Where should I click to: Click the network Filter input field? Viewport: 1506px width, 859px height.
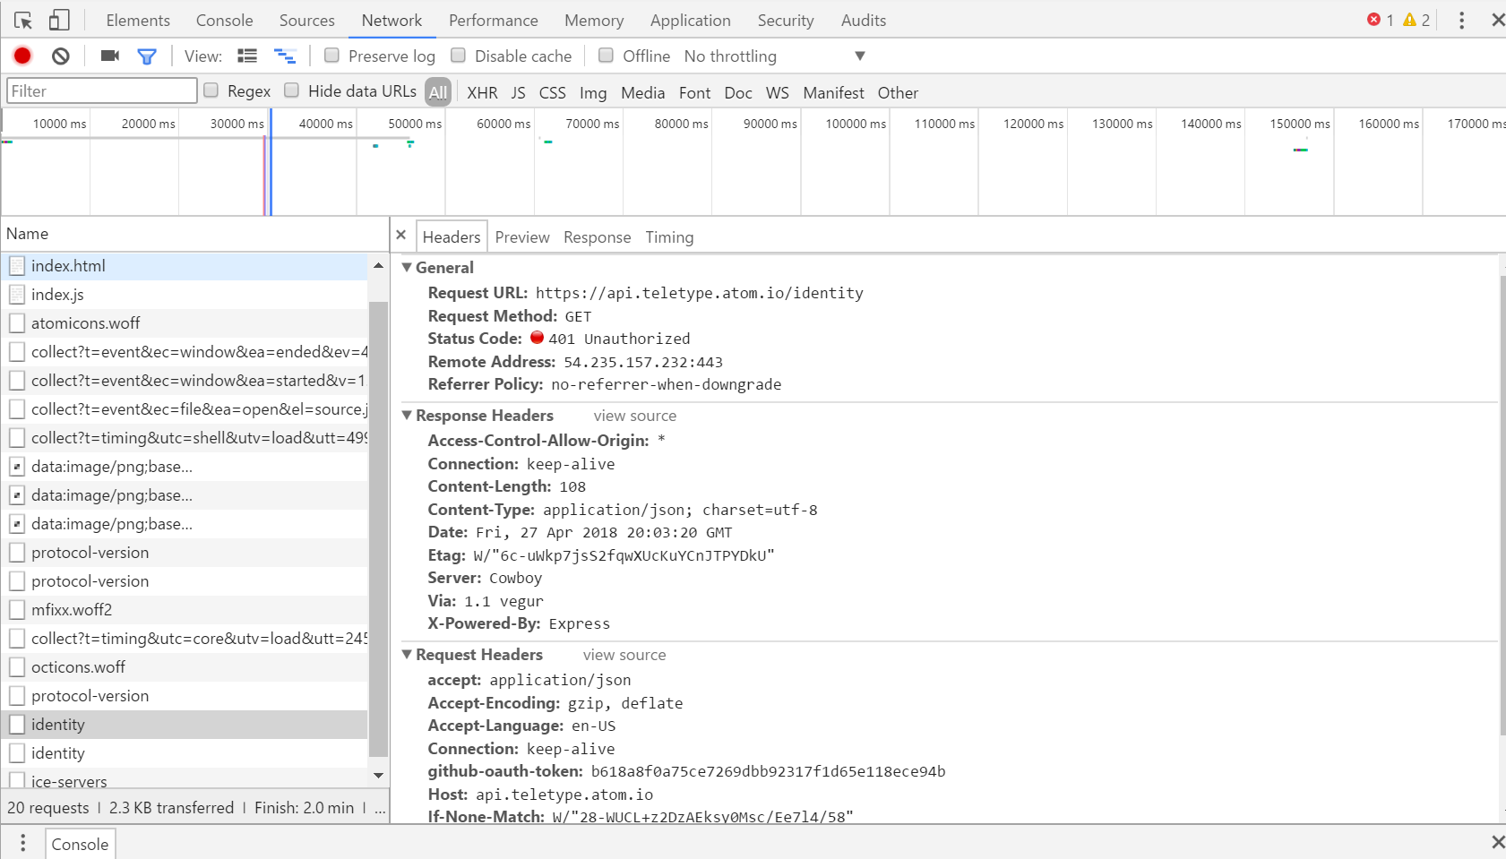pyautogui.click(x=101, y=90)
